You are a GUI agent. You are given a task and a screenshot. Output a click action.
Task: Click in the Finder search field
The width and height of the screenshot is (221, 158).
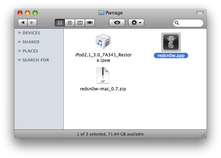(x=188, y=23)
